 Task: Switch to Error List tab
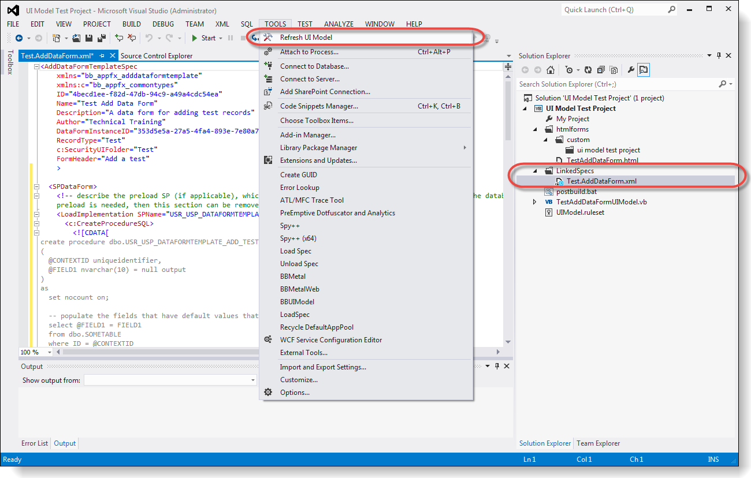click(x=35, y=443)
